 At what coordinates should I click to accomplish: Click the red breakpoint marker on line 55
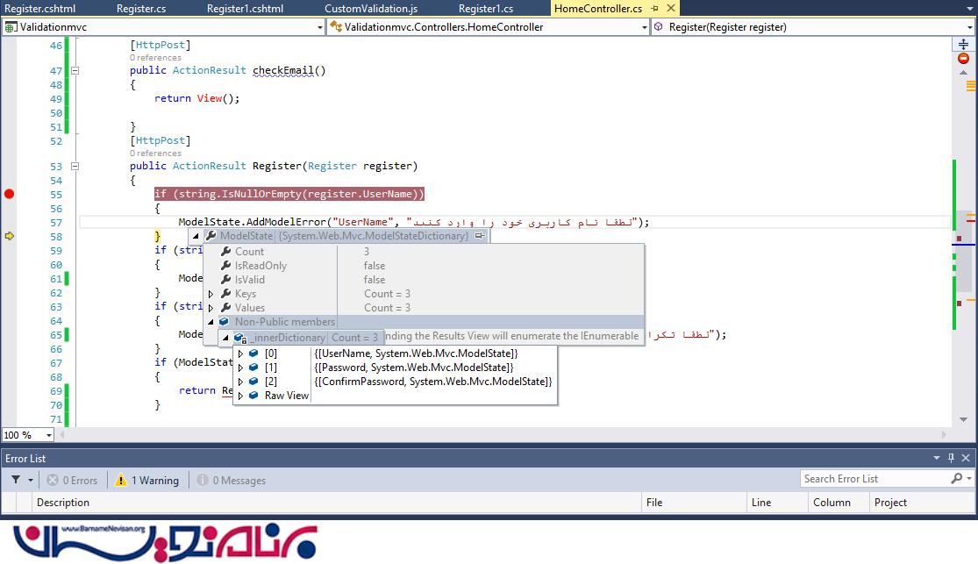click(10, 194)
